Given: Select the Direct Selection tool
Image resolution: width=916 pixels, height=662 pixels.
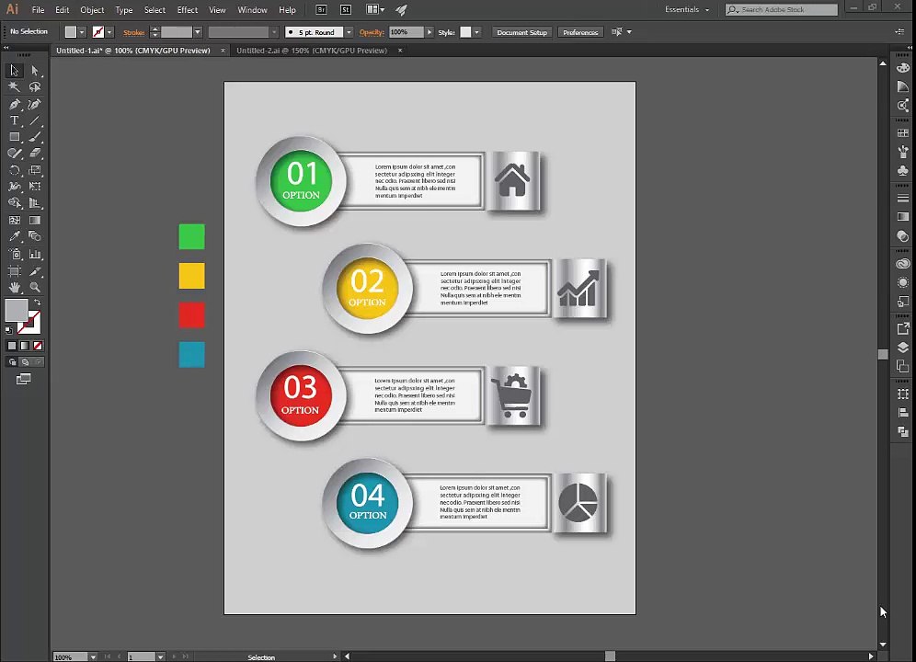Looking at the screenshot, I should [35, 71].
